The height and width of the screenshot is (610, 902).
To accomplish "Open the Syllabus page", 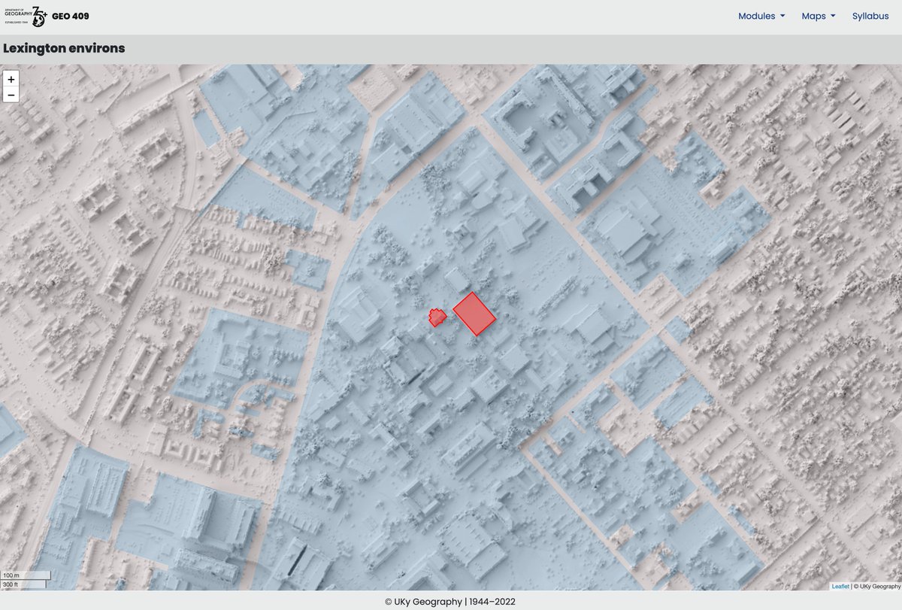I will coord(870,16).
